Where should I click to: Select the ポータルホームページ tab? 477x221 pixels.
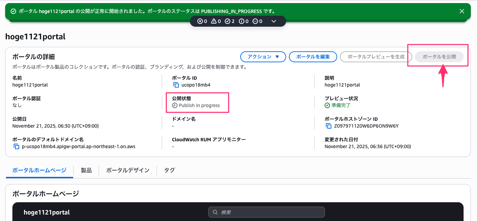[x=39, y=170]
